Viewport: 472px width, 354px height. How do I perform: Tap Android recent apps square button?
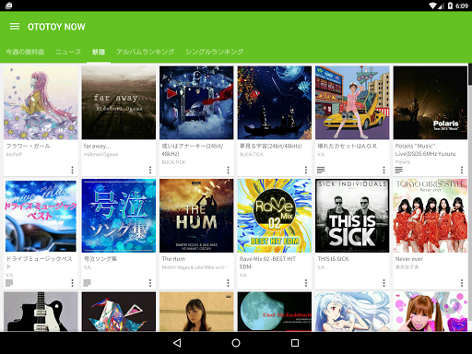click(x=295, y=343)
